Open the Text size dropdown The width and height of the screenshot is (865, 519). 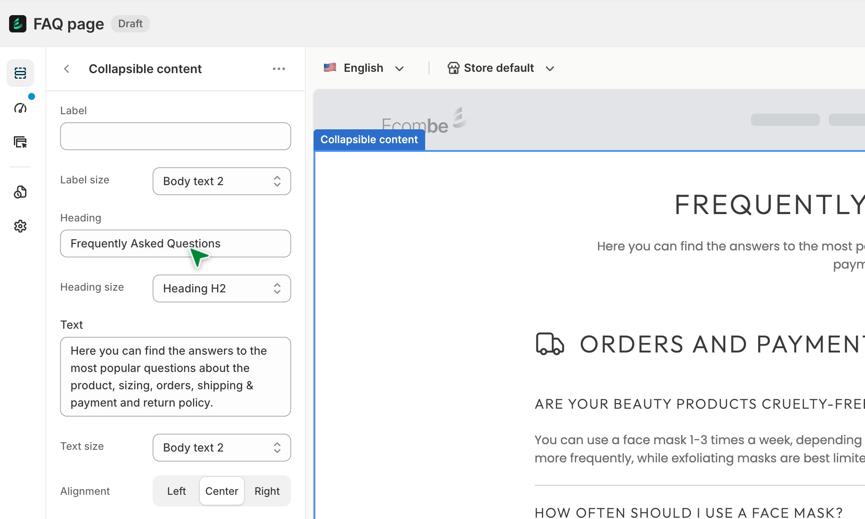pos(221,448)
